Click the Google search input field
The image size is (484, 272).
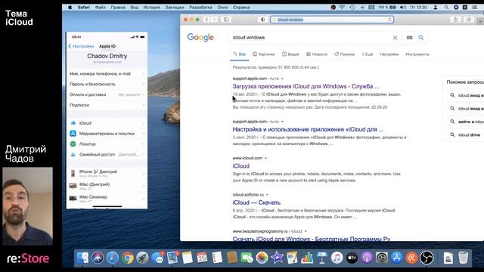point(310,38)
